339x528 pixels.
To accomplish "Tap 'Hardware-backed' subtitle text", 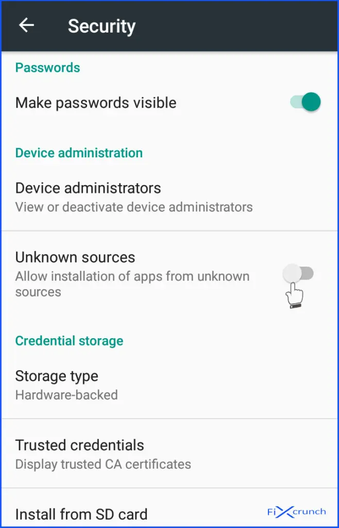I will click(x=66, y=394).
